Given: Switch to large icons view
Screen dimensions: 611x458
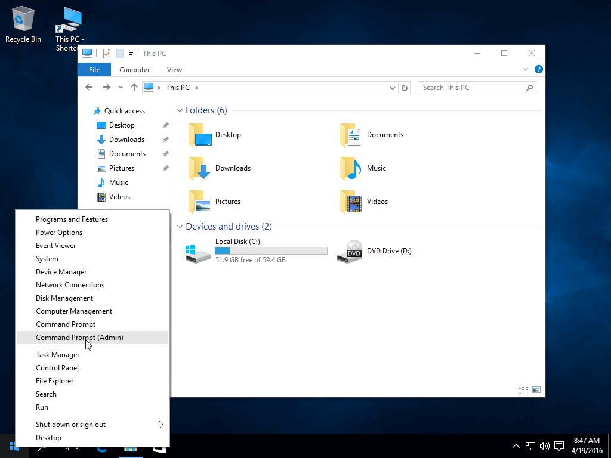Looking at the screenshot, I should (x=536, y=389).
